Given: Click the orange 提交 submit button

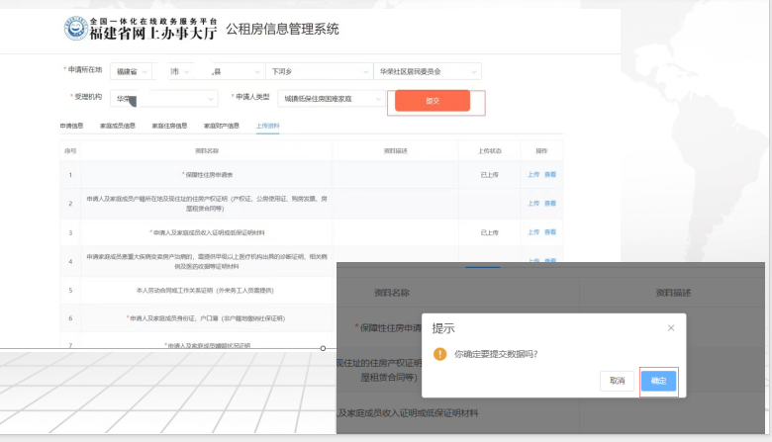Looking at the screenshot, I should click(432, 101).
